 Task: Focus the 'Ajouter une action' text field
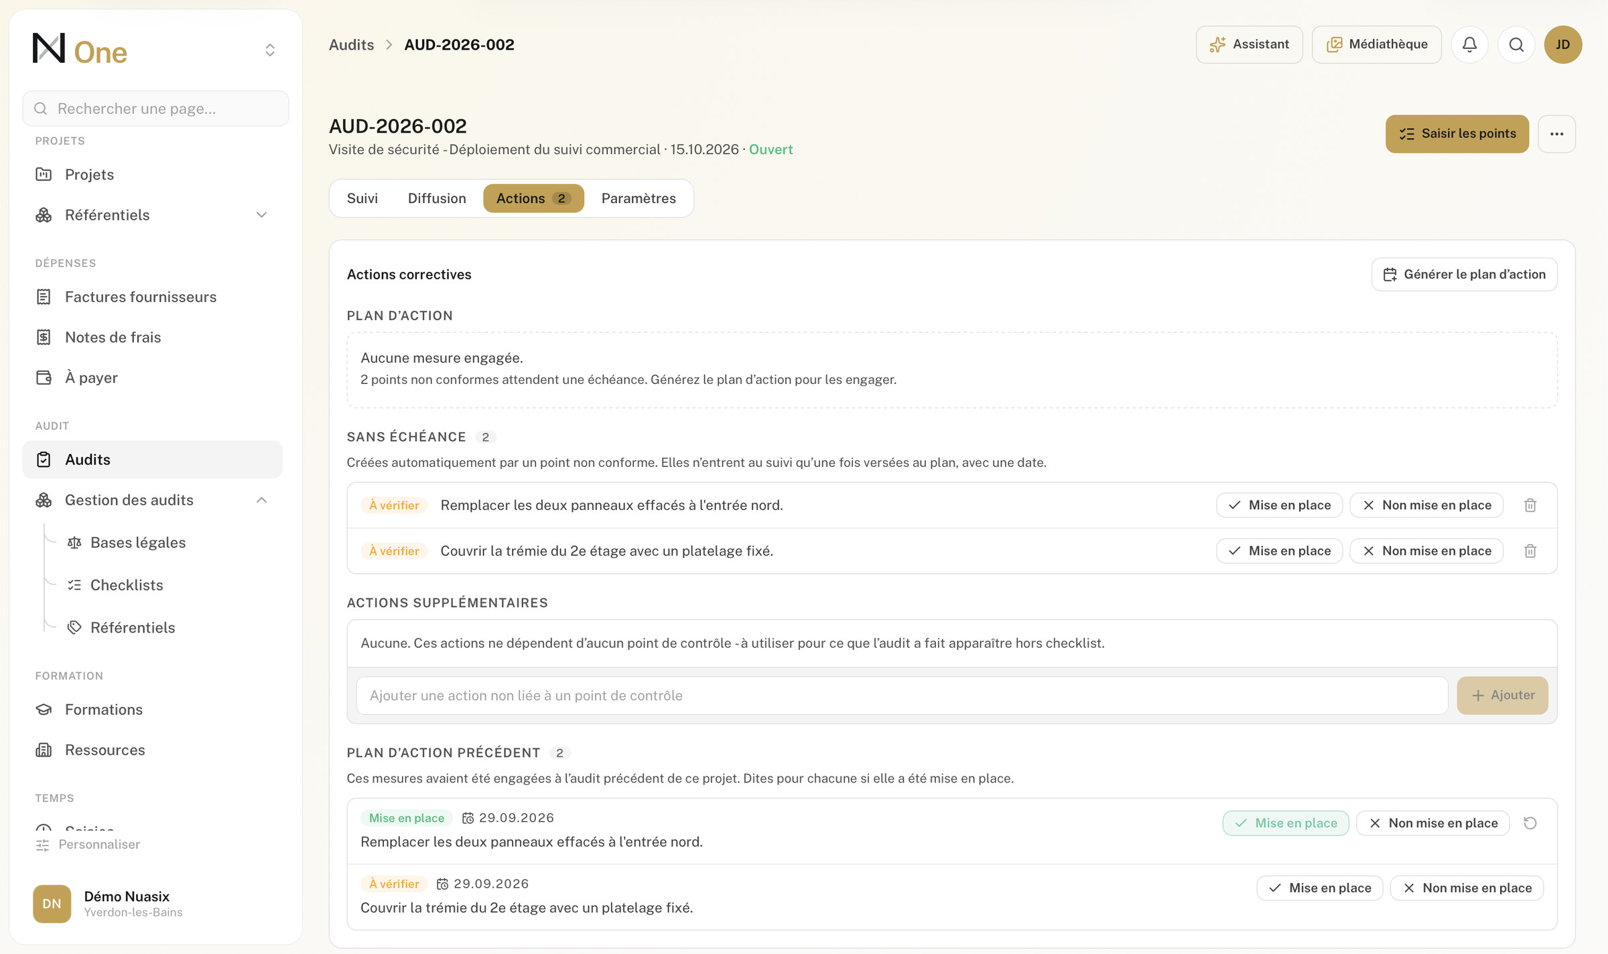(x=902, y=695)
